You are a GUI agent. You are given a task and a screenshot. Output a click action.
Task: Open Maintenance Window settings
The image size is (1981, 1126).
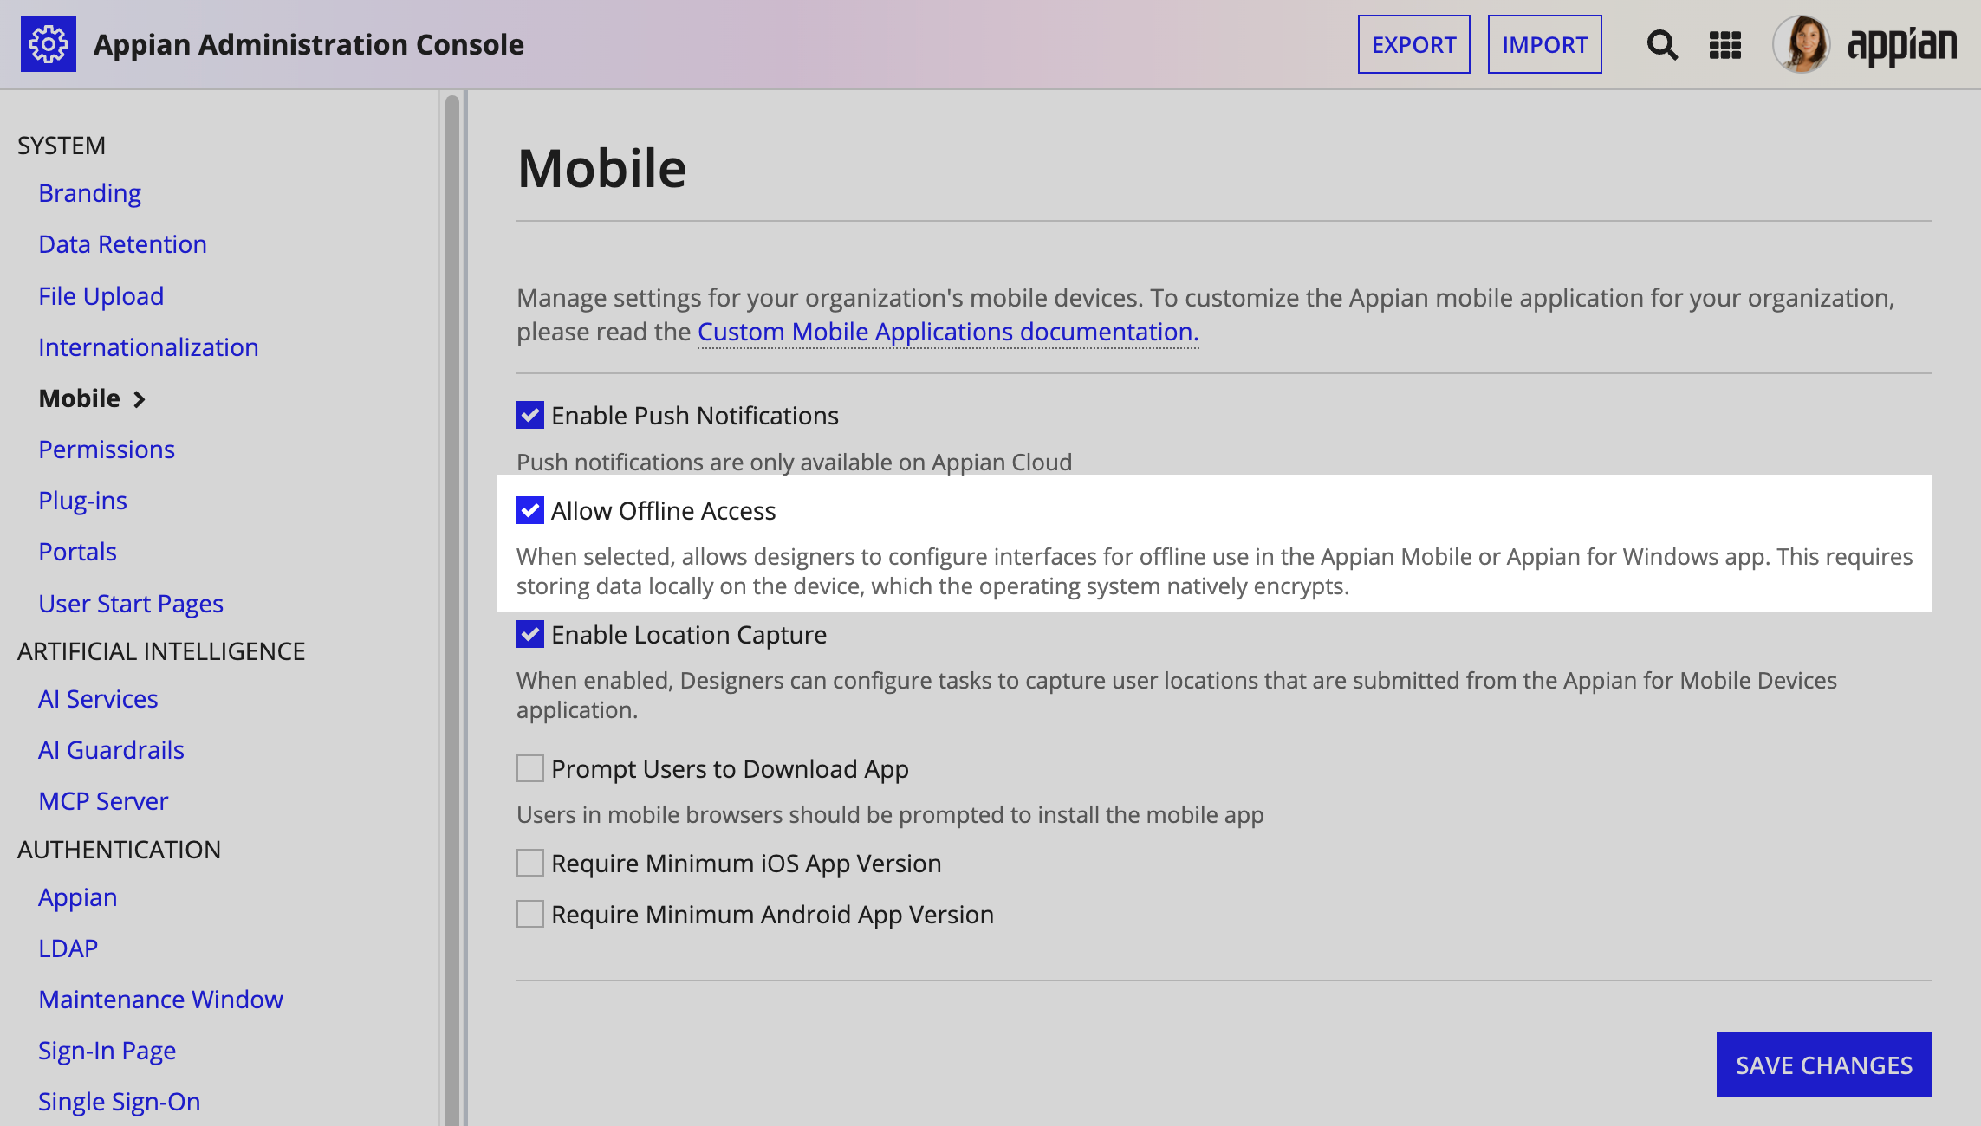click(160, 1000)
